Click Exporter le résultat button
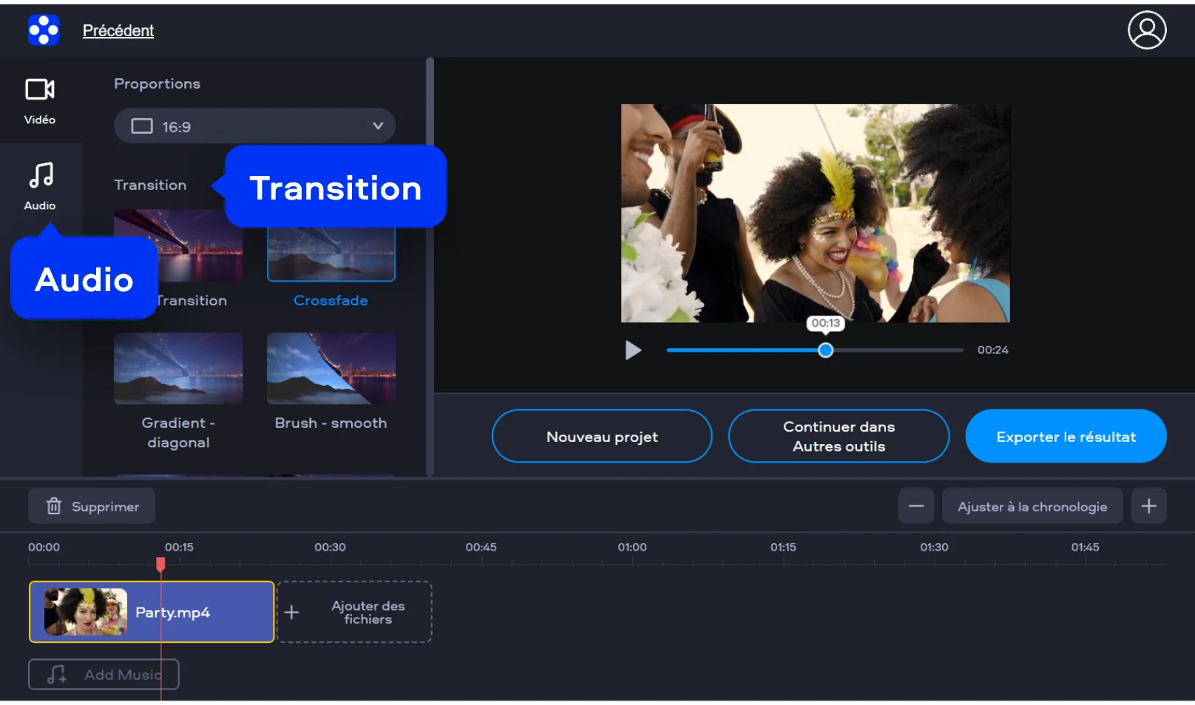Viewport: 1195px width, 705px height. pyautogui.click(x=1065, y=437)
